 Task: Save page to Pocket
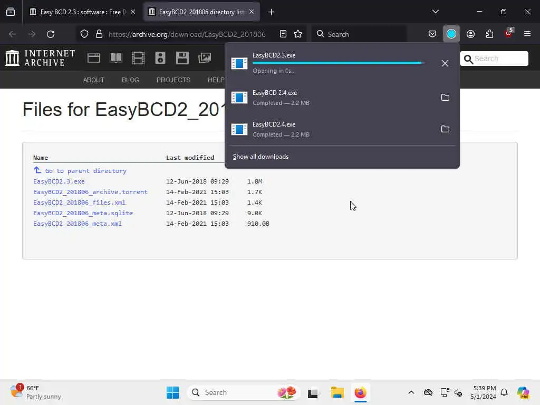tap(432, 34)
